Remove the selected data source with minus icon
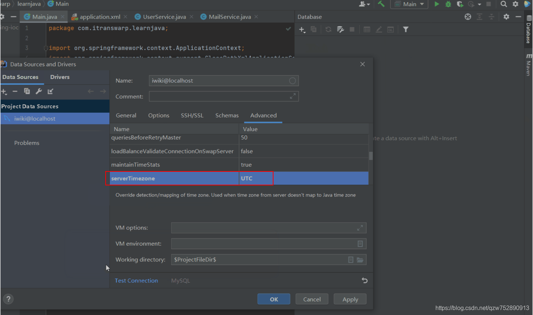 pos(15,91)
